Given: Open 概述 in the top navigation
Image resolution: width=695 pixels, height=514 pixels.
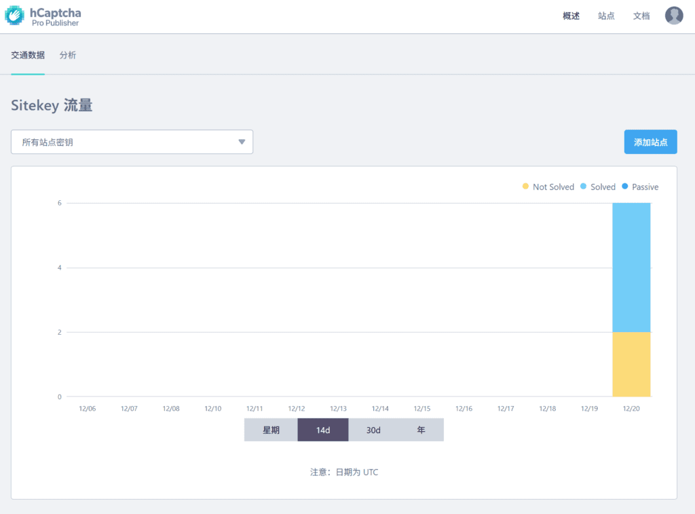Looking at the screenshot, I should [x=571, y=16].
